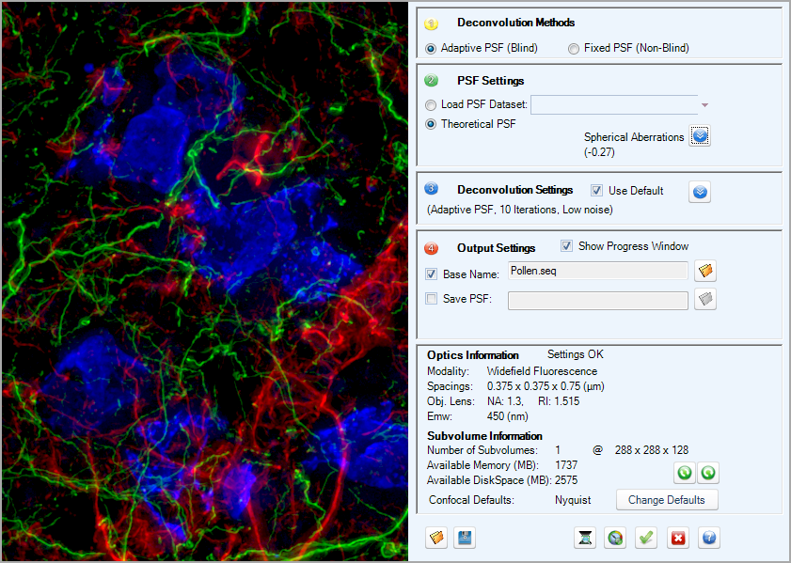Expand the Deconvolution Settings section
The width and height of the screenshot is (791, 563).
(x=700, y=192)
